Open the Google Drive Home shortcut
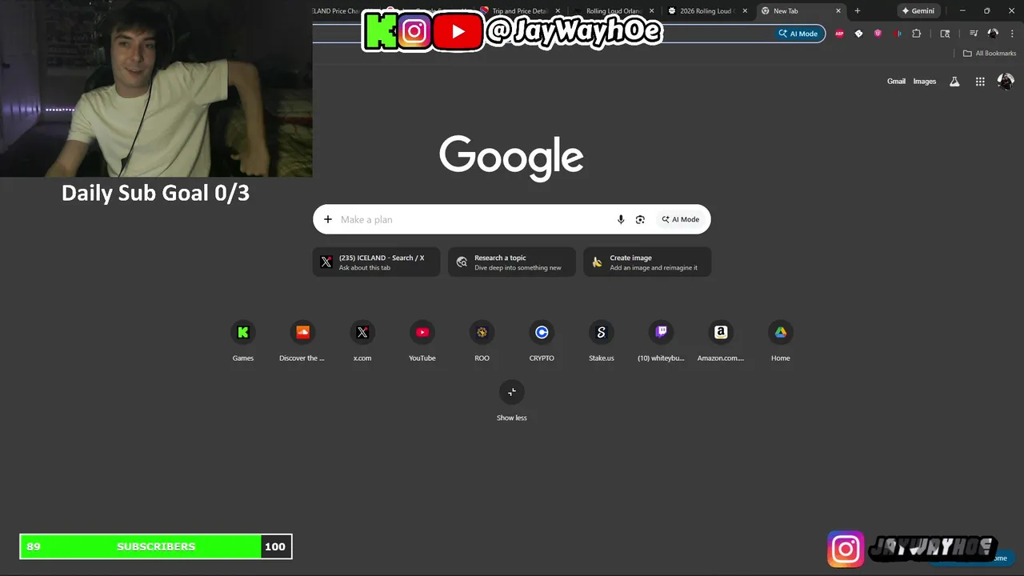Image resolution: width=1024 pixels, height=576 pixels. pos(781,342)
